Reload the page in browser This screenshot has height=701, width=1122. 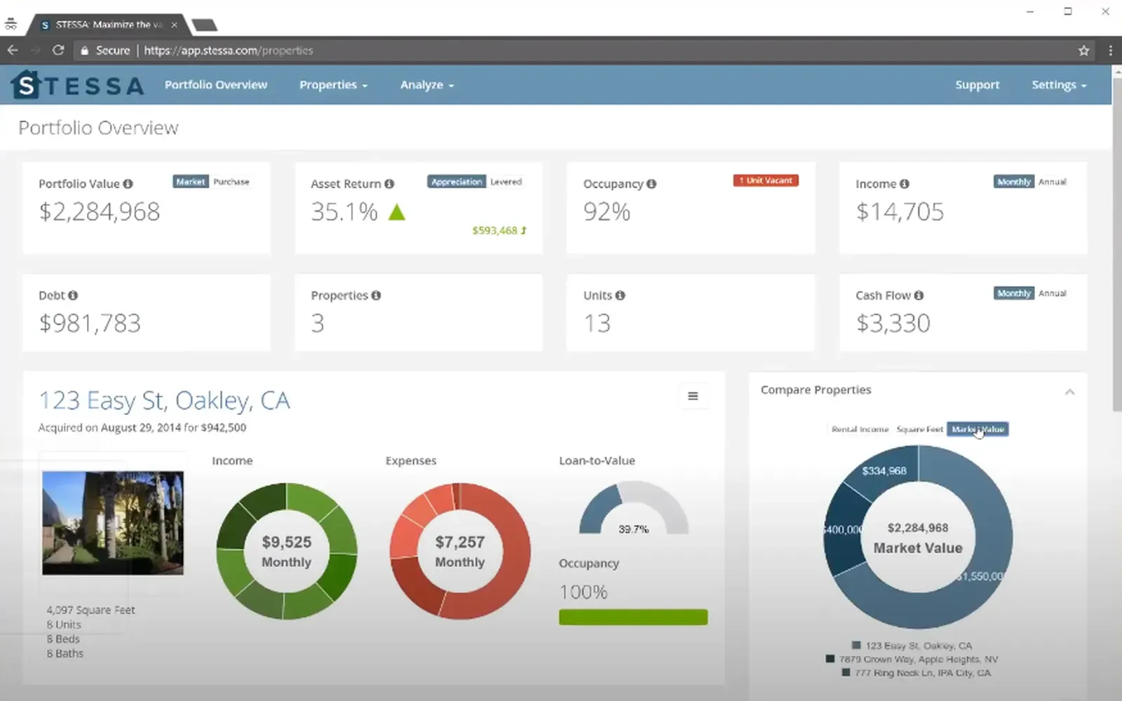[58, 50]
